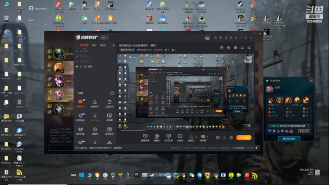Open the Windows Start button on the taskbar
The image size is (329, 185).
pos(81,175)
